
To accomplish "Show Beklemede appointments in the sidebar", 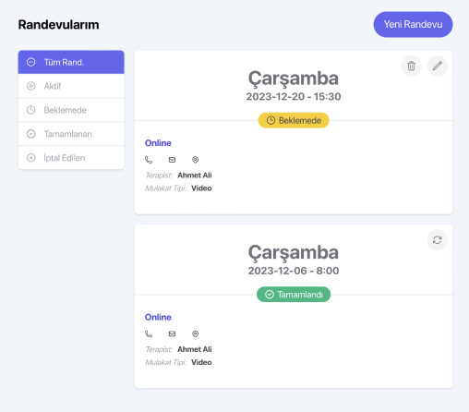I will tap(71, 110).
